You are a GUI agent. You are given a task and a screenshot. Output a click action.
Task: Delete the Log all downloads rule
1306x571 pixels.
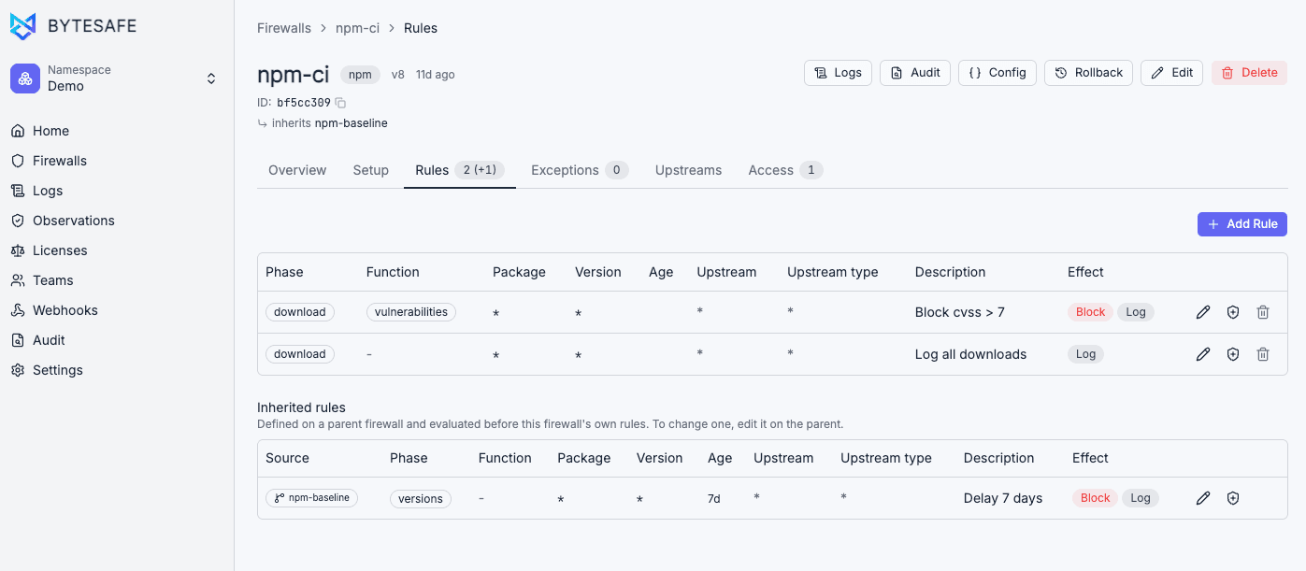(1263, 354)
